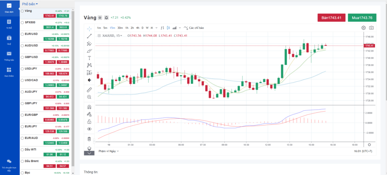Open the chart style dropdown arrow
Image resolution: width=387 pixels, height=175 pixels.
pos(180,28)
